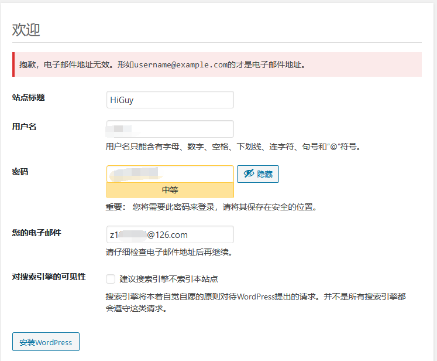Enable 建议搜索引擎不索引本站点 checkbox

point(111,279)
